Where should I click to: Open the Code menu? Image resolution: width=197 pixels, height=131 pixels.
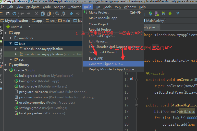47,7
